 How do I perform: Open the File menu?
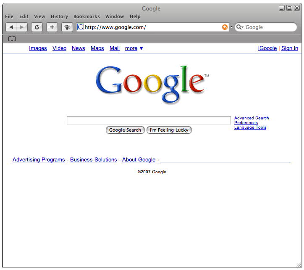coord(9,16)
